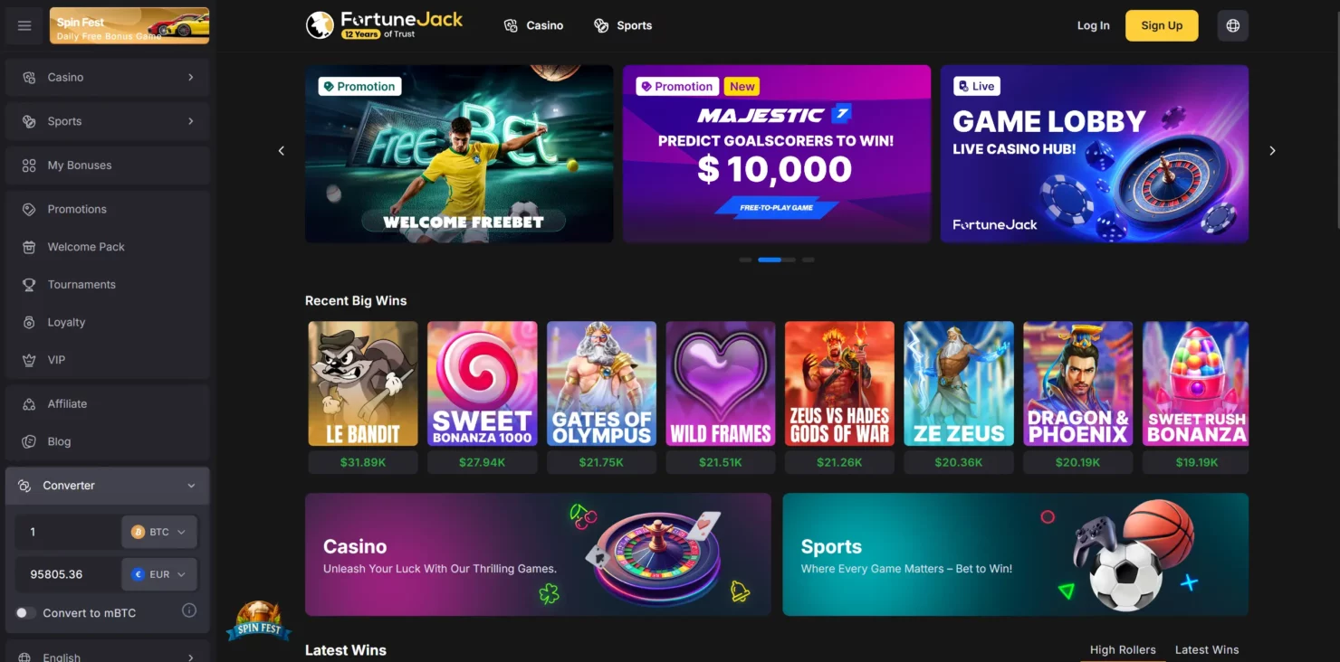Viewport: 1340px width, 662px height.
Task: Go to next carousel slide arrow
Action: tap(1272, 151)
